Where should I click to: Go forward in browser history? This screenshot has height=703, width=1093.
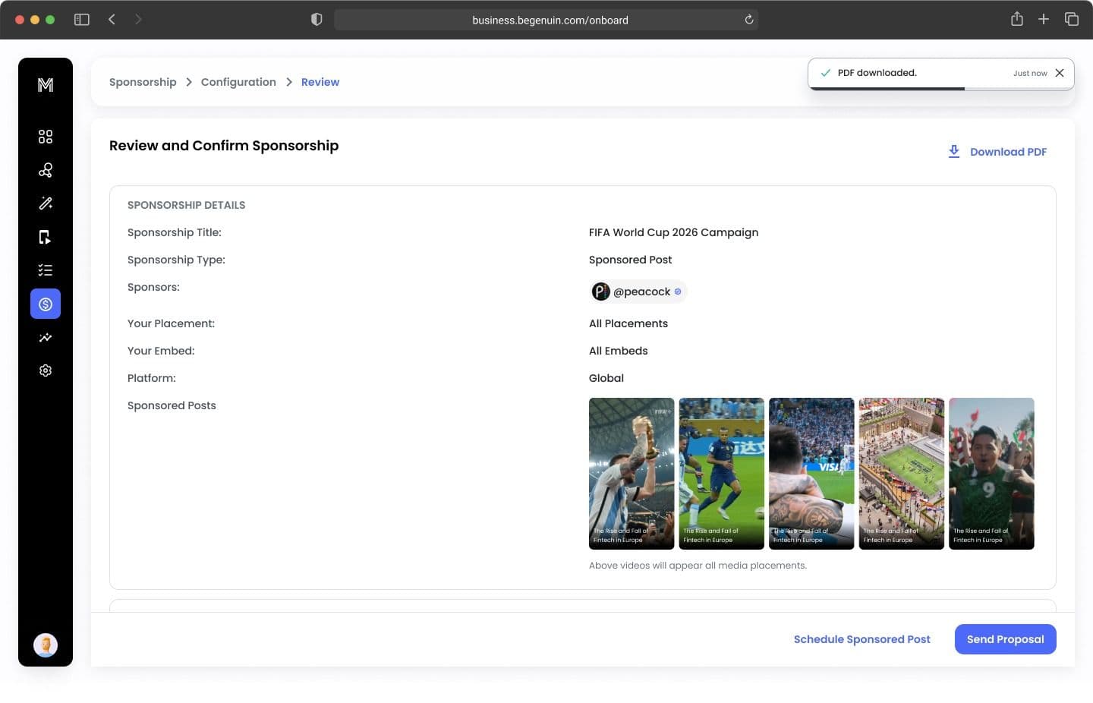[138, 20]
